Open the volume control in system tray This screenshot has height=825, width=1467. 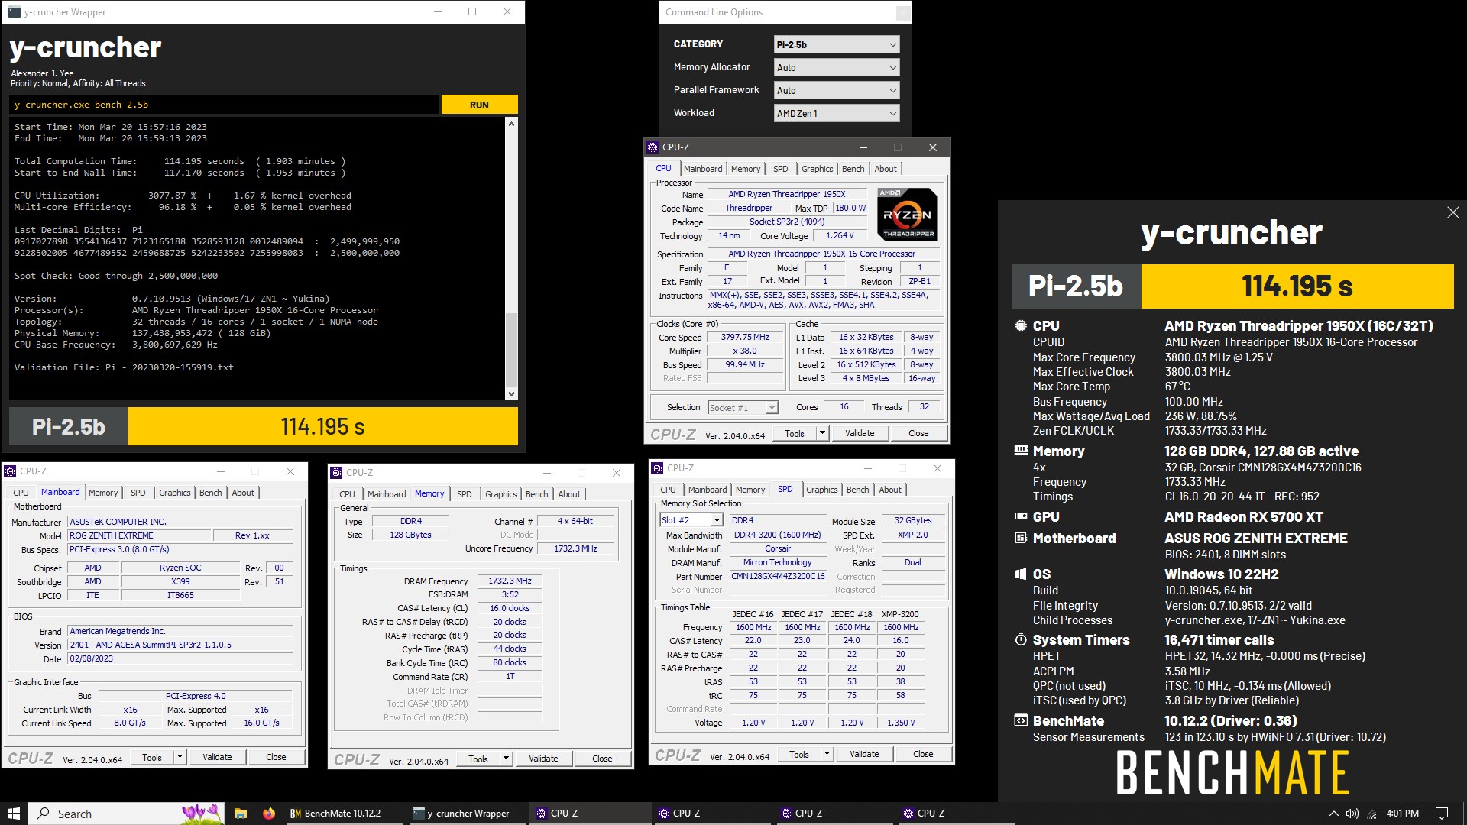click(1352, 814)
